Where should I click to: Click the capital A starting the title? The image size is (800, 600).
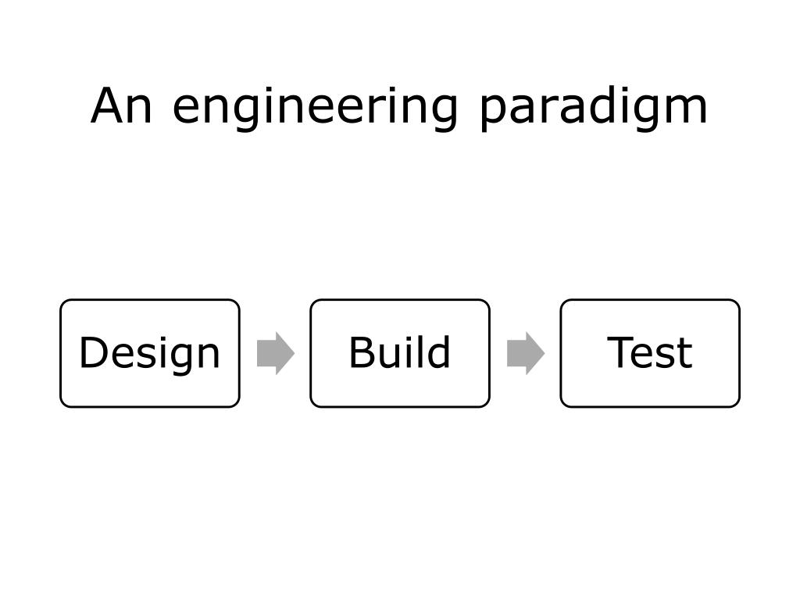(107, 105)
